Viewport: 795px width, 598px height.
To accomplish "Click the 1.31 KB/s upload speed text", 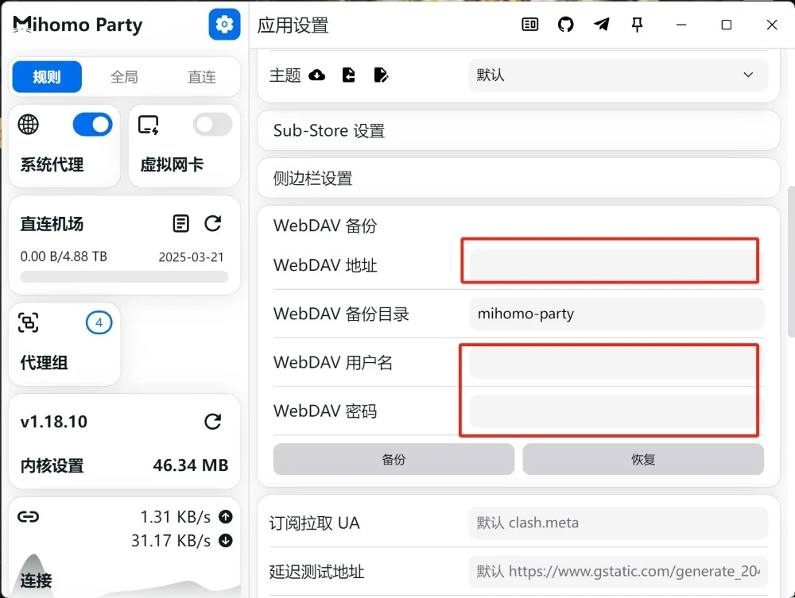I will [176, 516].
